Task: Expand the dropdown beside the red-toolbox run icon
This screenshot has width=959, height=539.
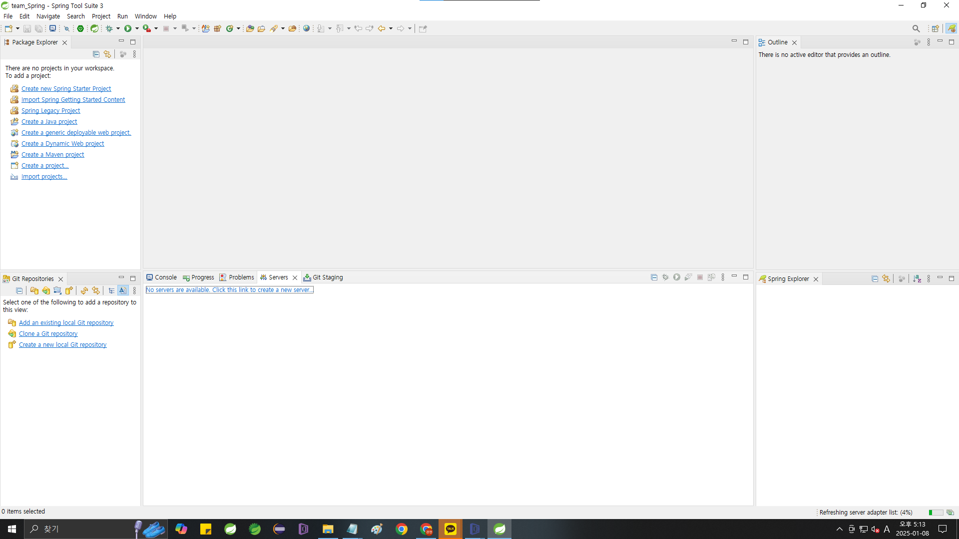Action: pyautogui.click(x=156, y=28)
